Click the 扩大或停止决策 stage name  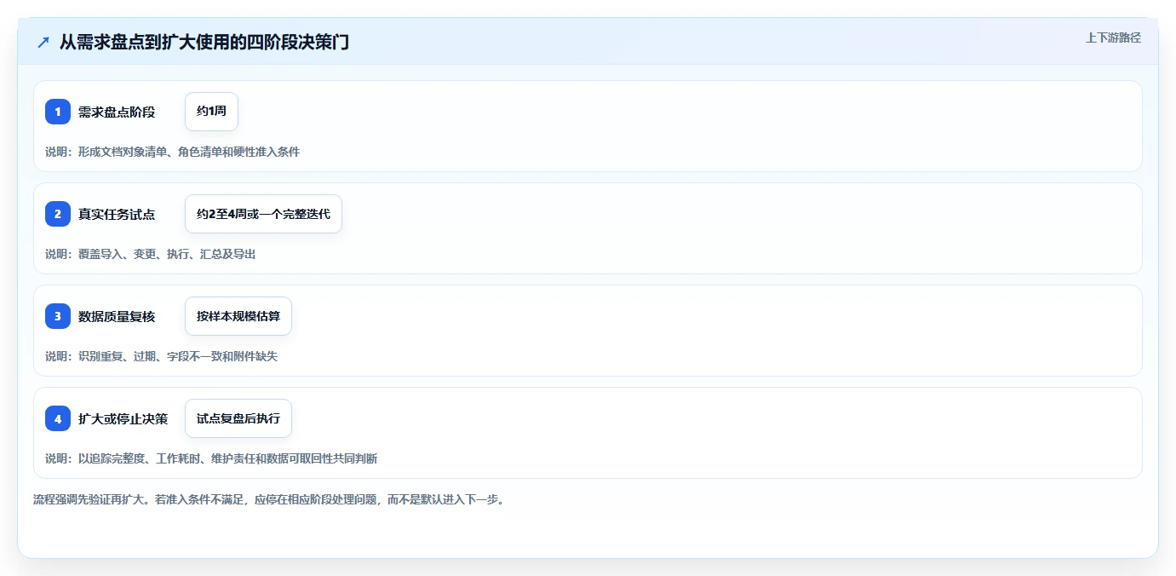pyautogui.click(x=123, y=419)
